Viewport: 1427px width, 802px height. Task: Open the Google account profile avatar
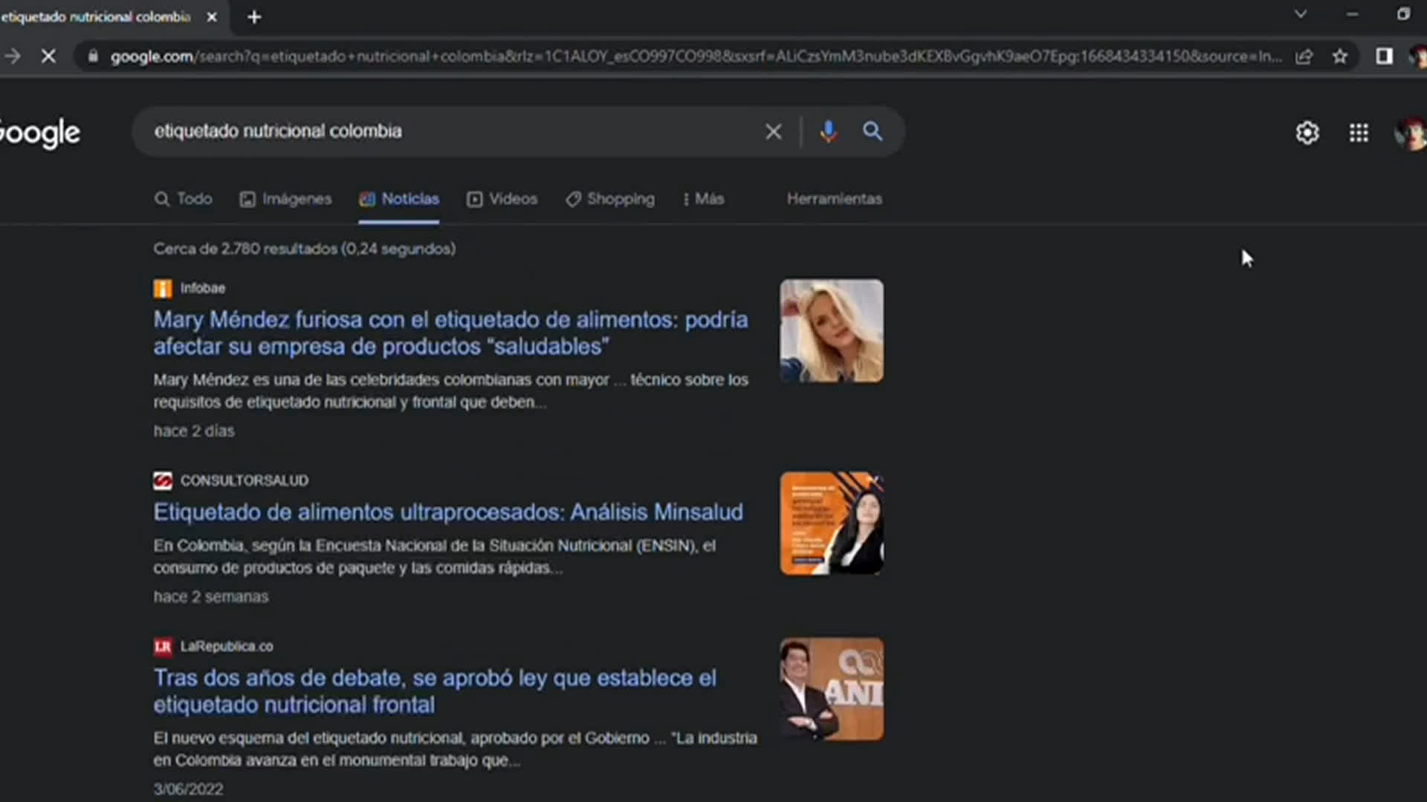[1411, 133]
